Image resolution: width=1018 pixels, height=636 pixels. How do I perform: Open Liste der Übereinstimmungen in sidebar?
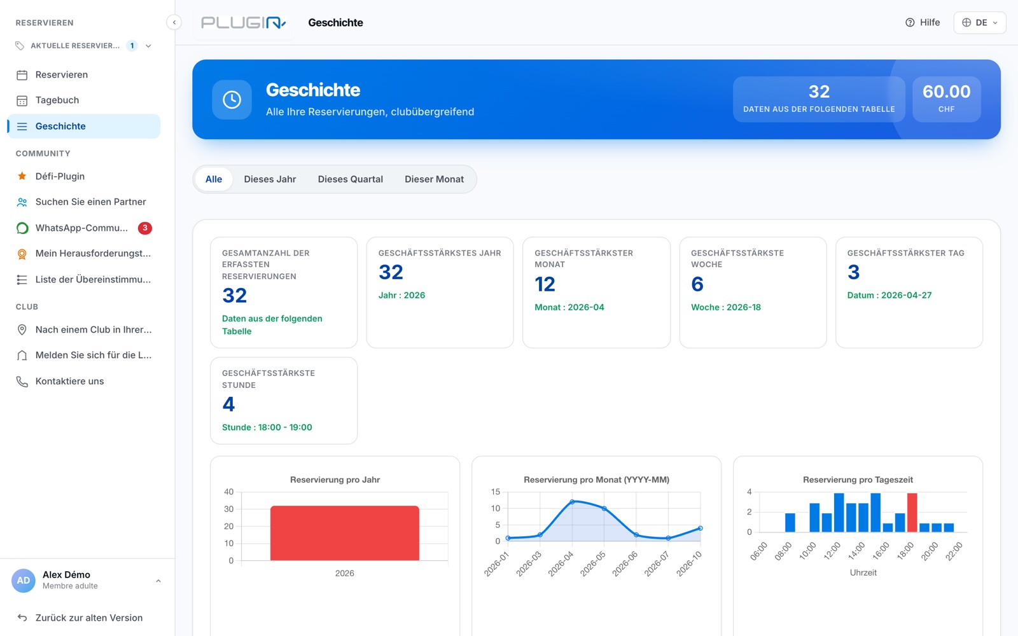[x=85, y=279]
